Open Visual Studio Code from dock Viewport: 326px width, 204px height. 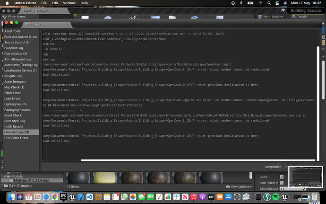[x=90, y=197]
